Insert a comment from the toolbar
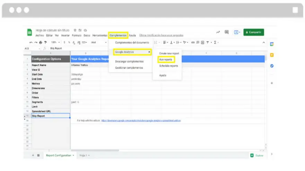 (x=198, y=42)
